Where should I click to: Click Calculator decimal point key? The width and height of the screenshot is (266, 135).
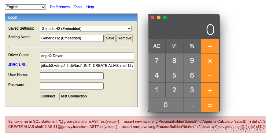[x=192, y=105]
